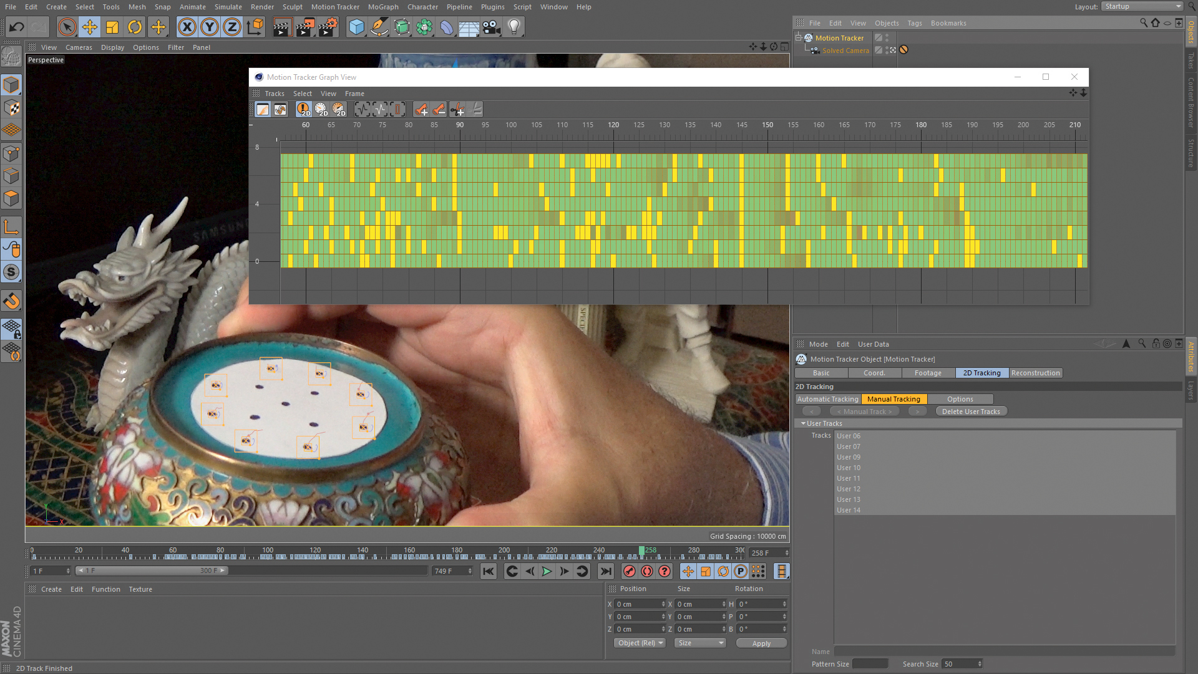Click Delete User Tracks button
This screenshot has height=674, width=1198.
[x=971, y=412]
